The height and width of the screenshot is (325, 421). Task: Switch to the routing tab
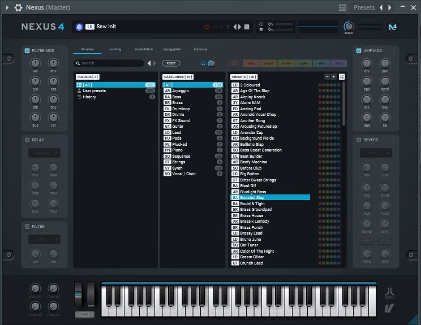pos(116,49)
